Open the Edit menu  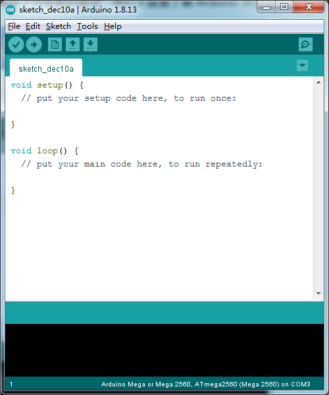pyautogui.click(x=33, y=26)
